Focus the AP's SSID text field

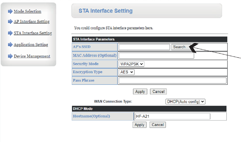point(144,47)
